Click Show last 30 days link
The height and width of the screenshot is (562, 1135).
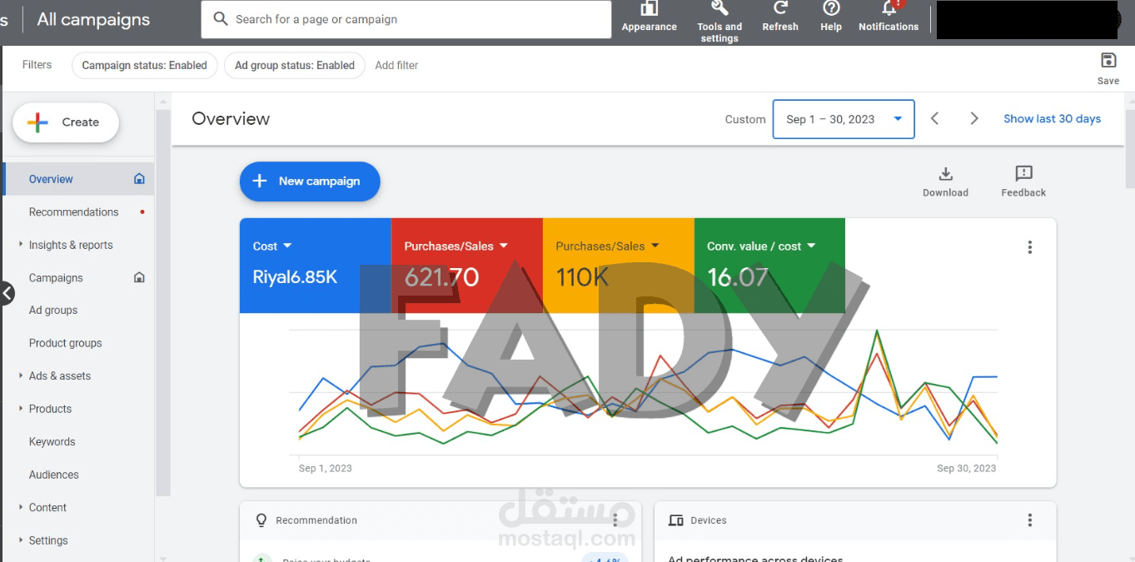click(x=1052, y=119)
